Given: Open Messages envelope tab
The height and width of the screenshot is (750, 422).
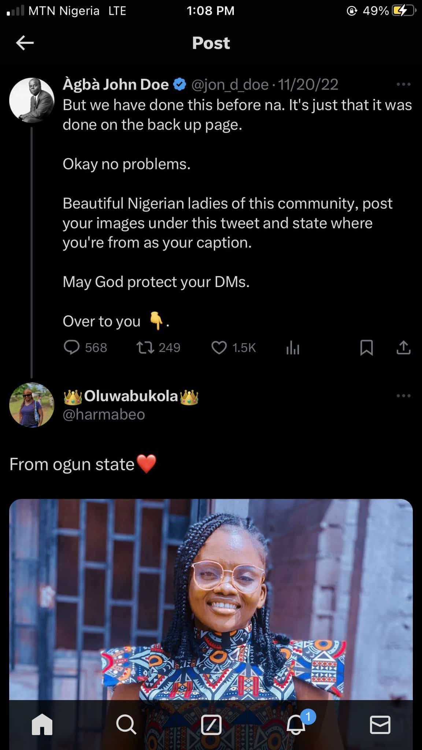Looking at the screenshot, I should click(380, 724).
